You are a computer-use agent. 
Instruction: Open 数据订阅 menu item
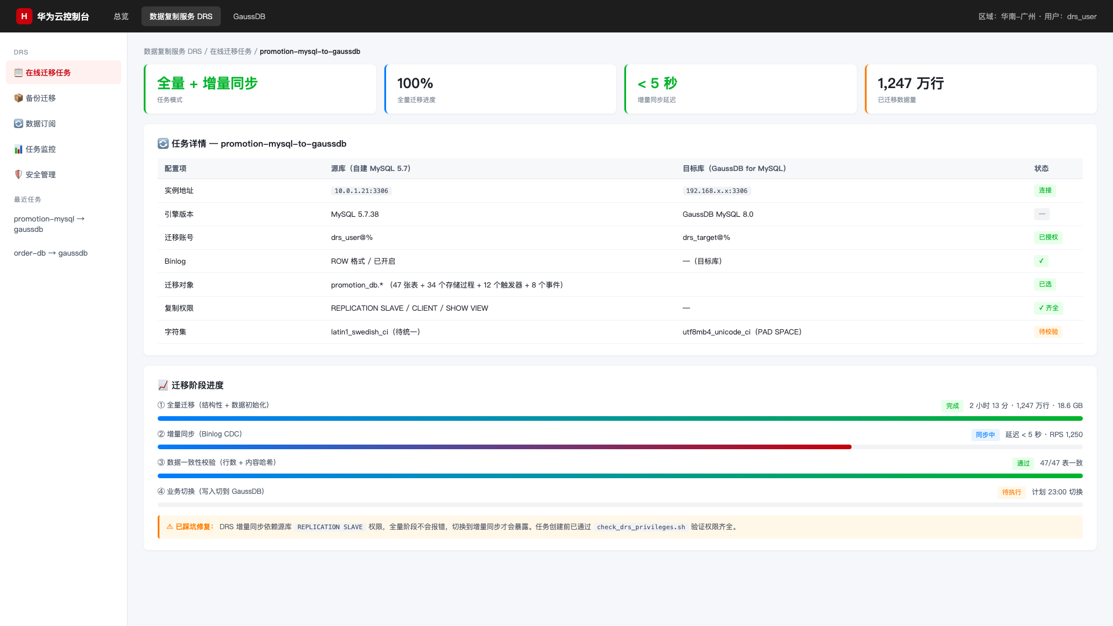pos(64,123)
